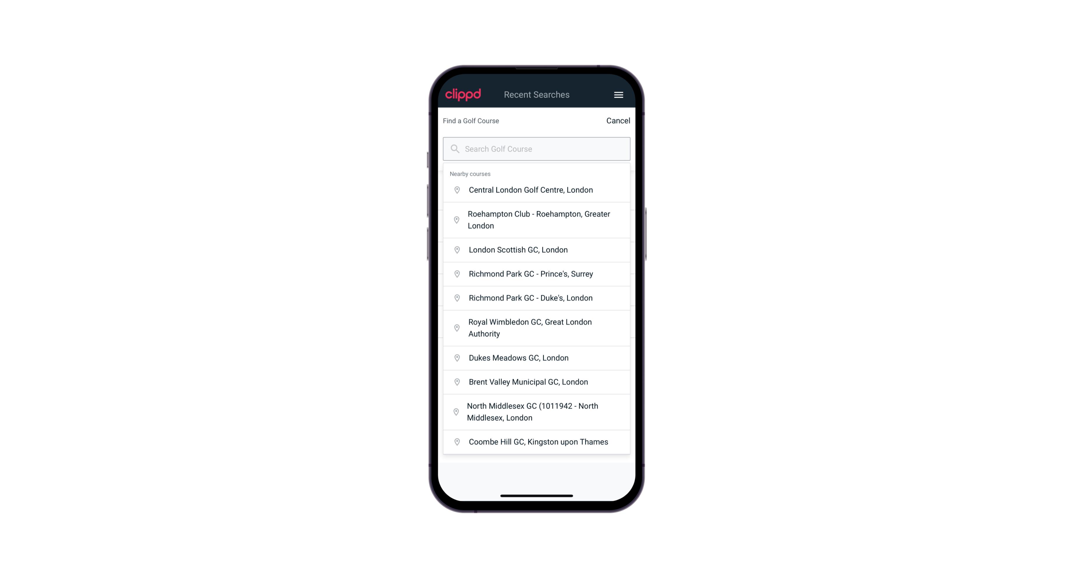Tap the hamburger menu icon

coord(618,95)
